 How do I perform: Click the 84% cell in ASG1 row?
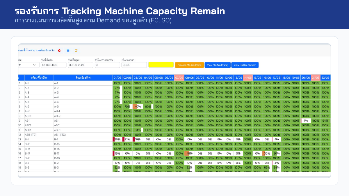pos(138,130)
